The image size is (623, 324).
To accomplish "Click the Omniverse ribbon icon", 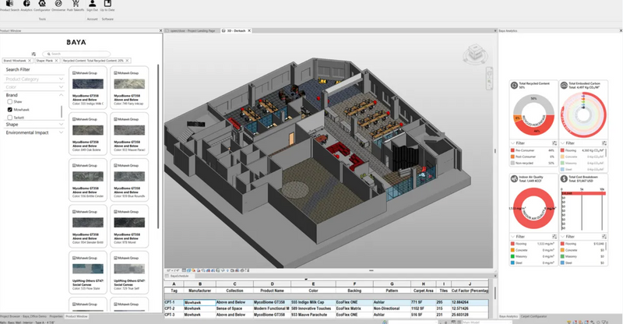I will coord(58,5).
